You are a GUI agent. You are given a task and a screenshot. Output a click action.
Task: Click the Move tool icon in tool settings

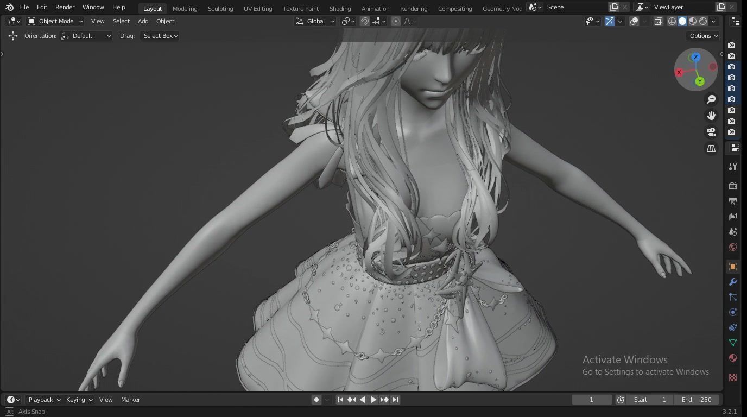tap(13, 36)
